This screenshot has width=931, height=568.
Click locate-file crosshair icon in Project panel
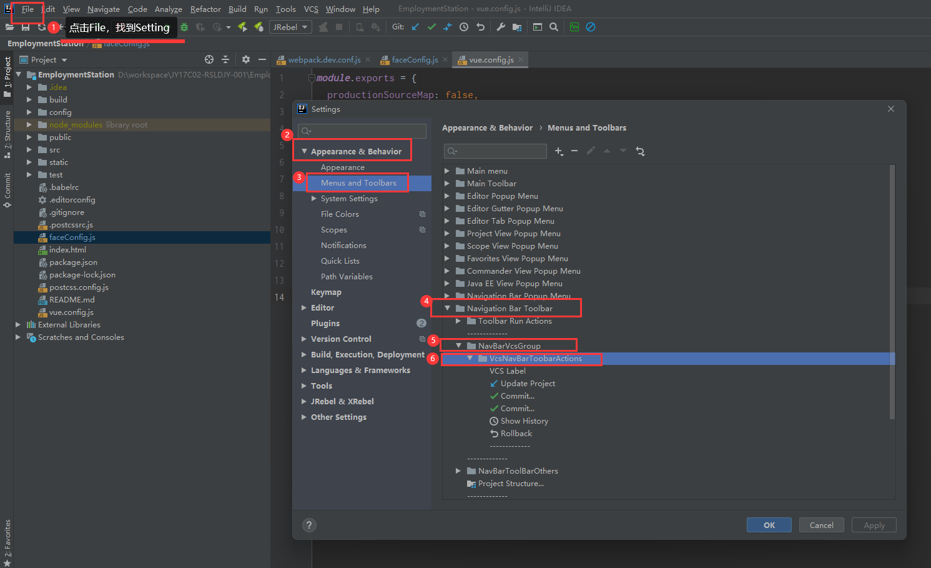coord(209,59)
